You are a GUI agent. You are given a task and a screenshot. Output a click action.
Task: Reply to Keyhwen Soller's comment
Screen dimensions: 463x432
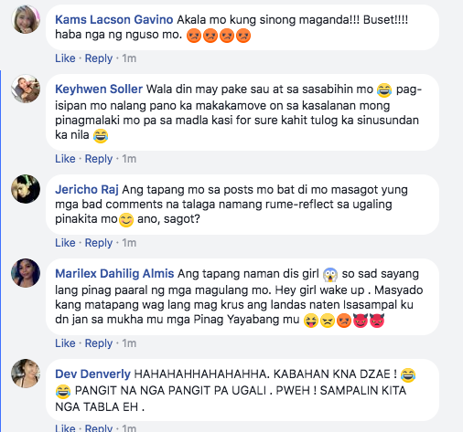(99, 159)
